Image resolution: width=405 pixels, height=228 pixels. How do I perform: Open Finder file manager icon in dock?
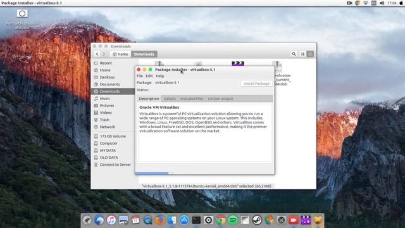click(172, 220)
